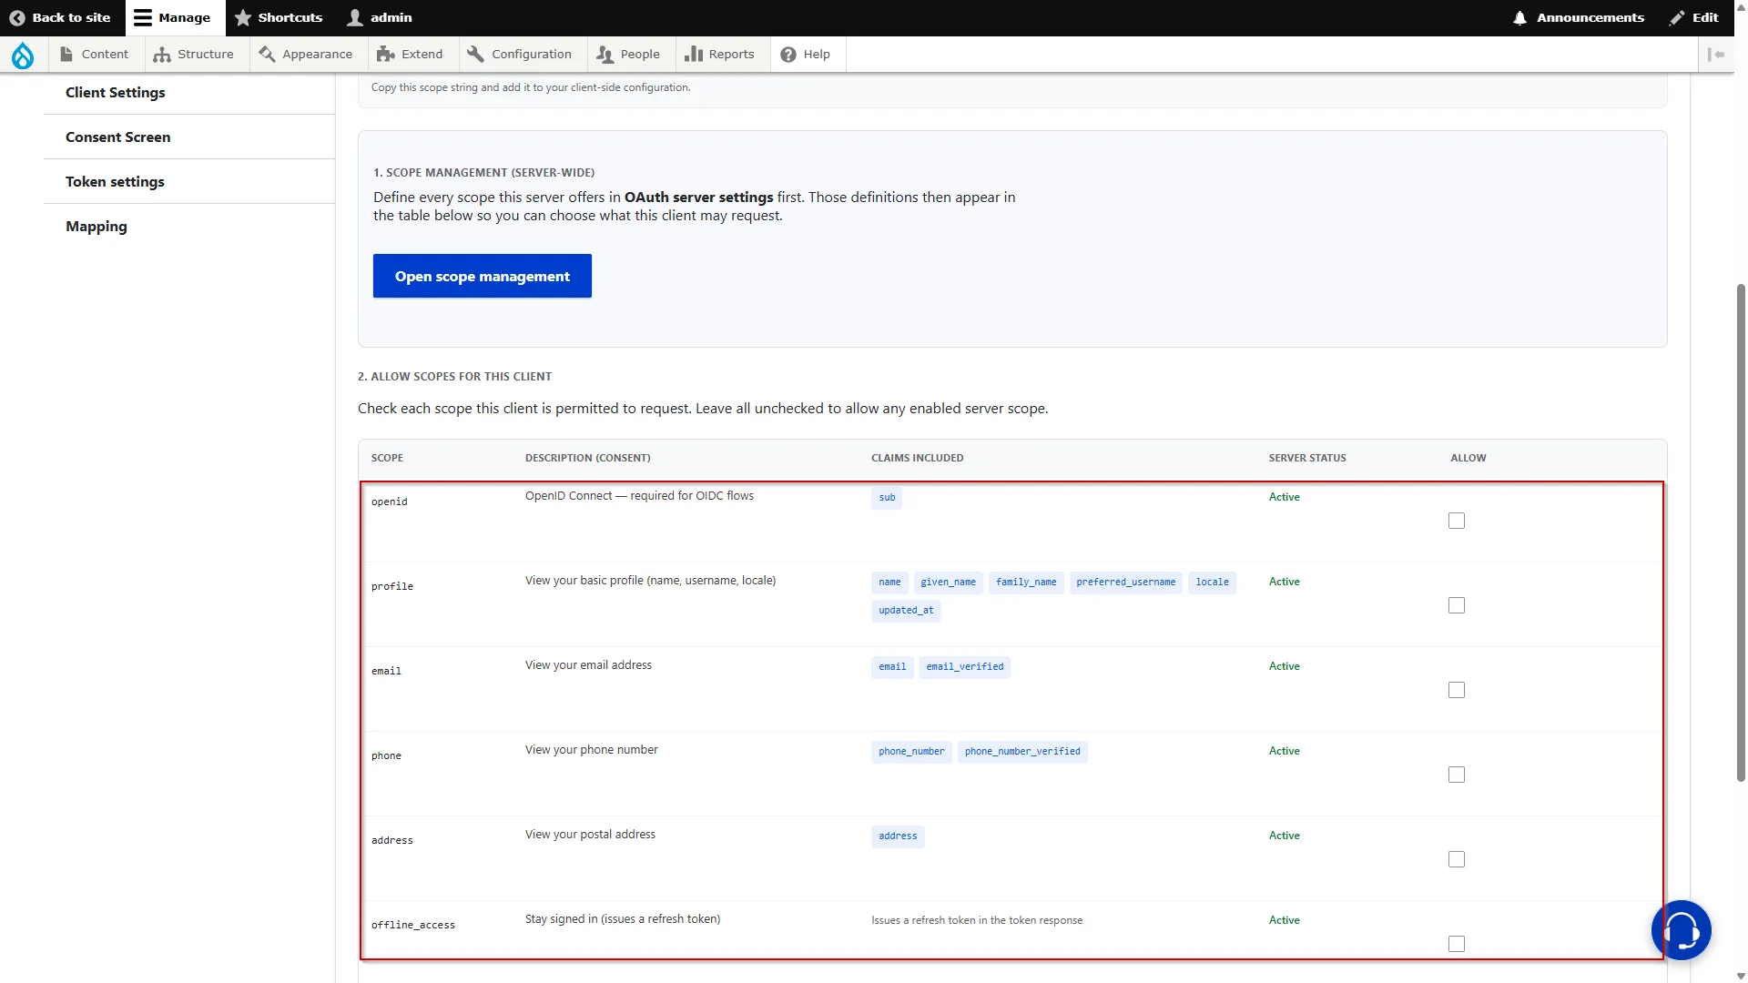
Task: Click the Help question mark icon
Action: click(788, 55)
